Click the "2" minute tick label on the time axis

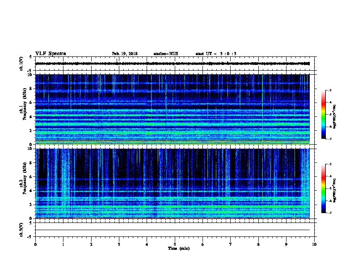[91, 244]
